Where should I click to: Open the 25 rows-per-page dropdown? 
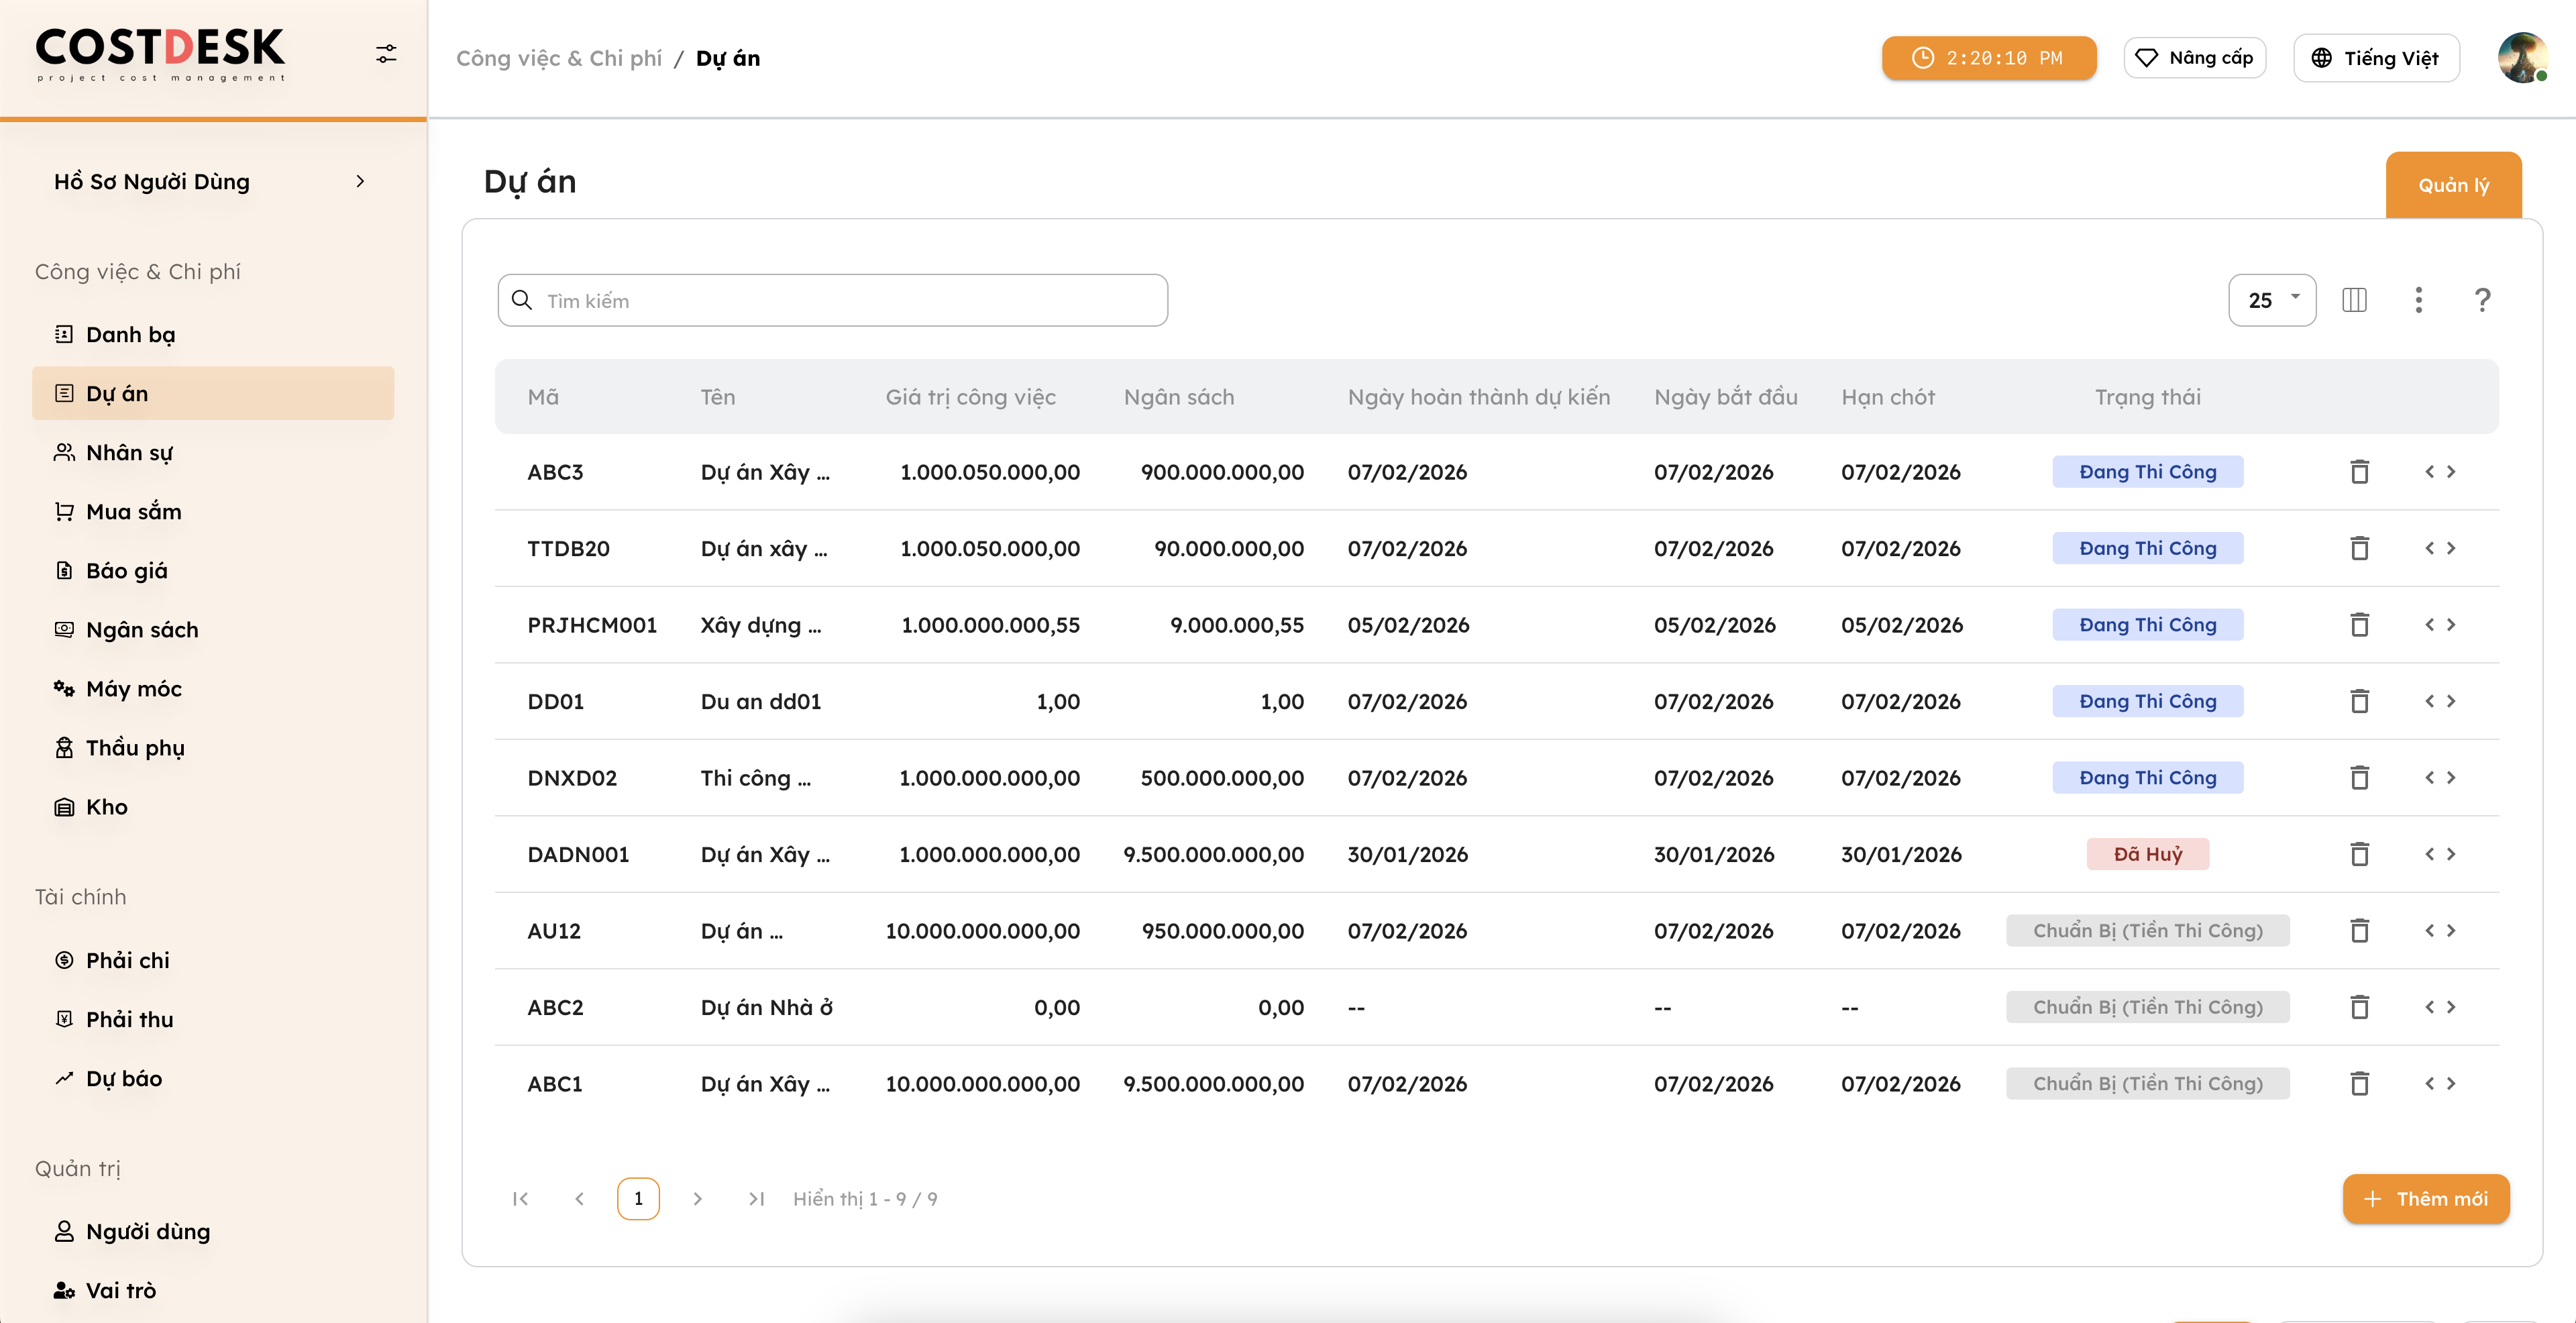(2272, 299)
